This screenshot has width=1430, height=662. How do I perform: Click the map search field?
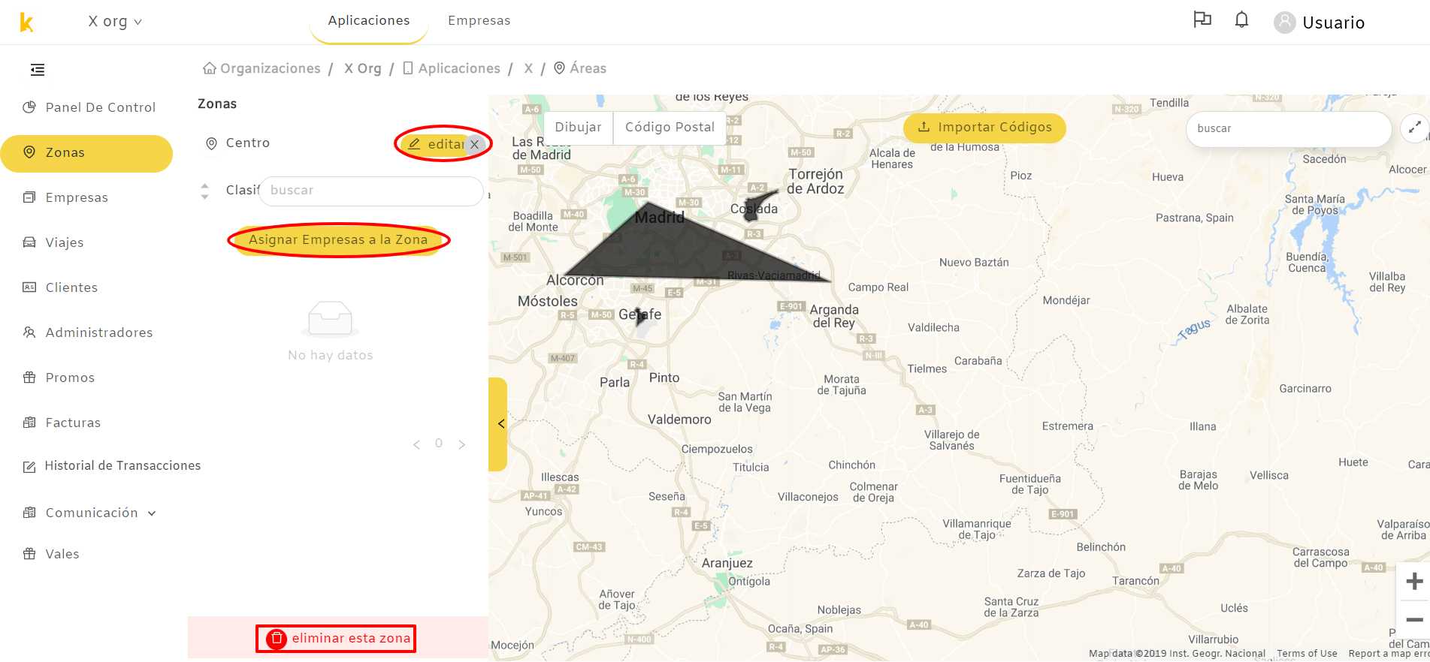1289,129
